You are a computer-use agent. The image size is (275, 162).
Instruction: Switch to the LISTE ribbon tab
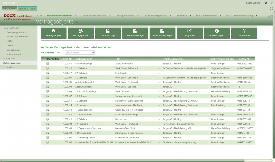(x=33, y=9)
